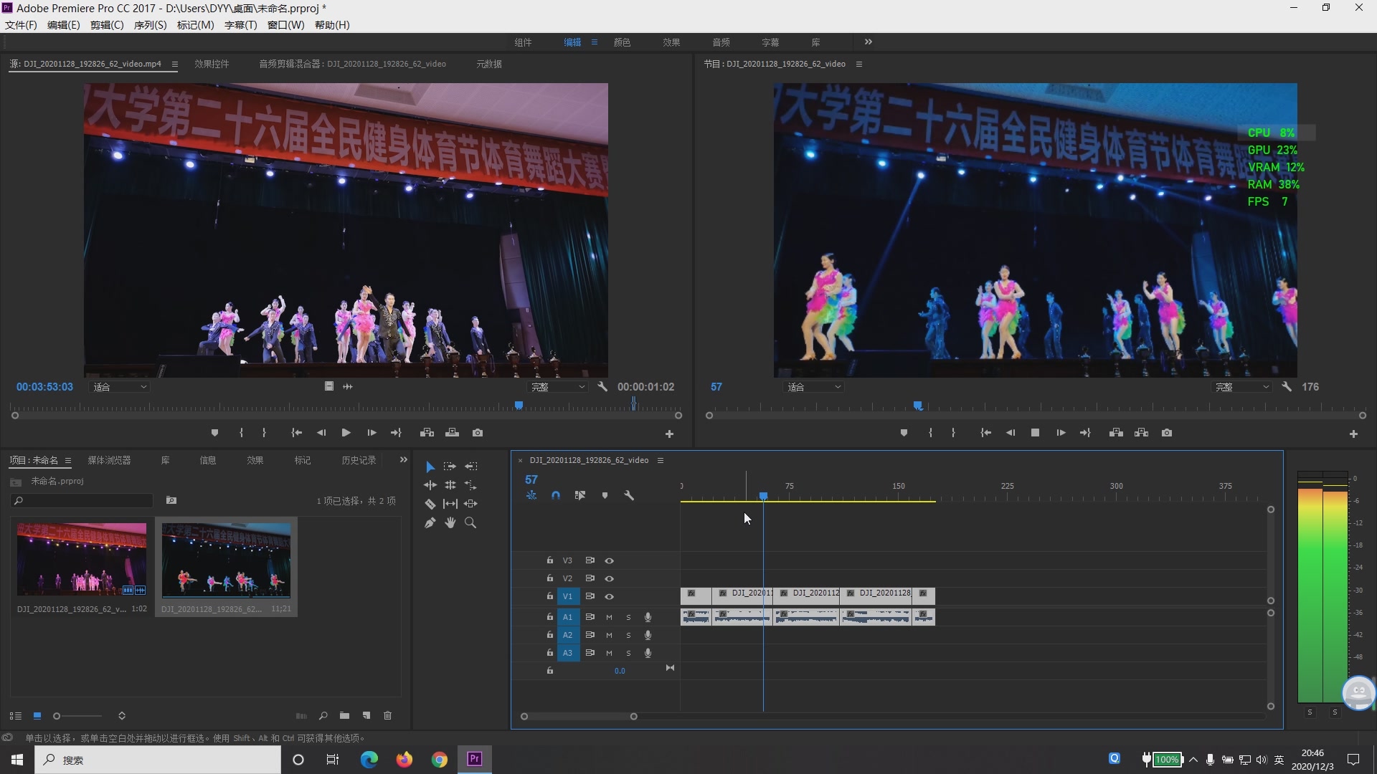This screenshot has height=774, width=1377.
Task: Open program monitor playback resolution dropdown
Action: (x=1242, y=387)
